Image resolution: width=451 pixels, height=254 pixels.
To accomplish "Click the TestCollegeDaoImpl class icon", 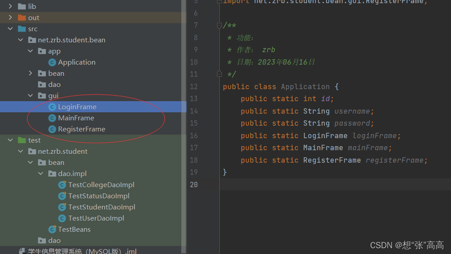I will coord(62,185).
